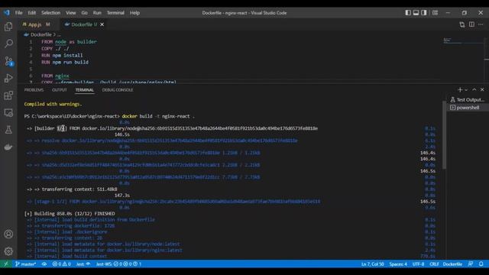Open notifications bell icon
Viewport: 489px width, 275px height.
coord(481,264)
